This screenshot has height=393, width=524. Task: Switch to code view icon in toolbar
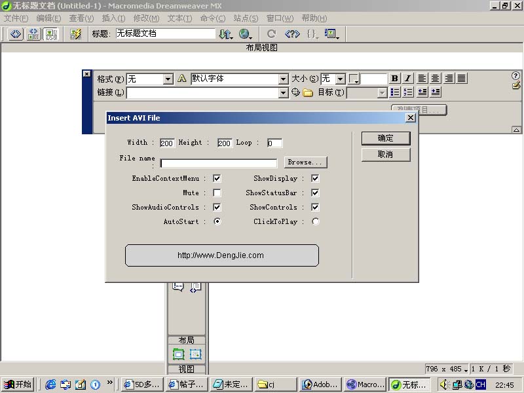(15, 34)
